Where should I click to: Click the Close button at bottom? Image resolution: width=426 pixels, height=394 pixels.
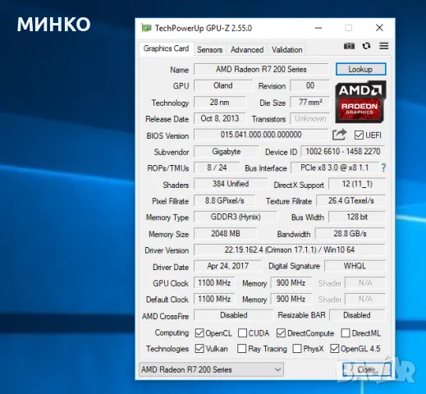(x=366, y=369)
